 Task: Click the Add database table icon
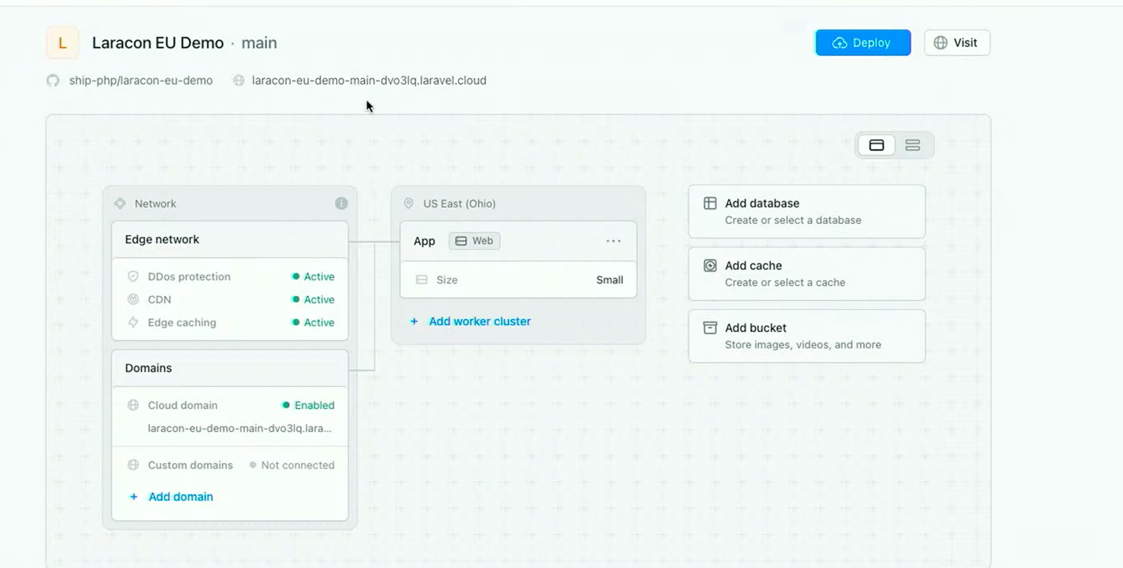tap(710, 203)
